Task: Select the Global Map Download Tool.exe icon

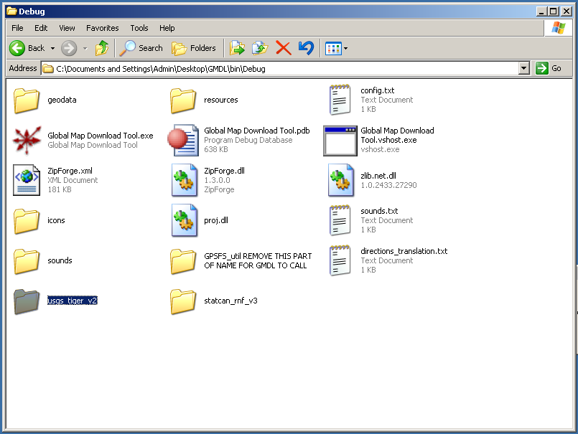Action: (27, 141)
